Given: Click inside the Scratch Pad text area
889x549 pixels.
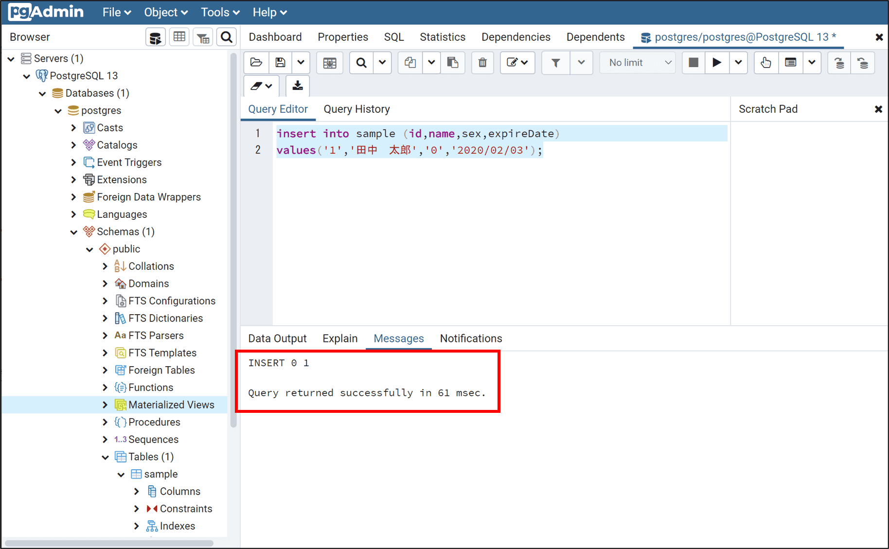Looking at the screenshot, I should [809, 223].
